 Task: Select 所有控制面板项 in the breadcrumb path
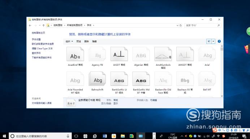(75, 25)
